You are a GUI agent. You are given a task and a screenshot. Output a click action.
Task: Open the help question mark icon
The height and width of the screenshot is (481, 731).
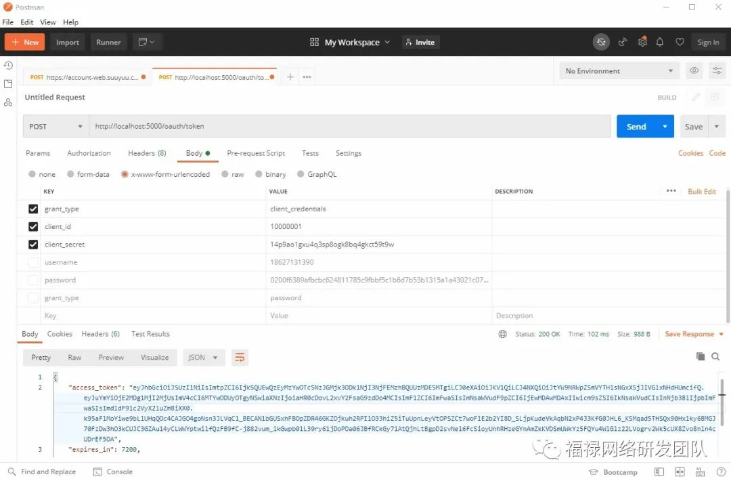coord(722,472)
